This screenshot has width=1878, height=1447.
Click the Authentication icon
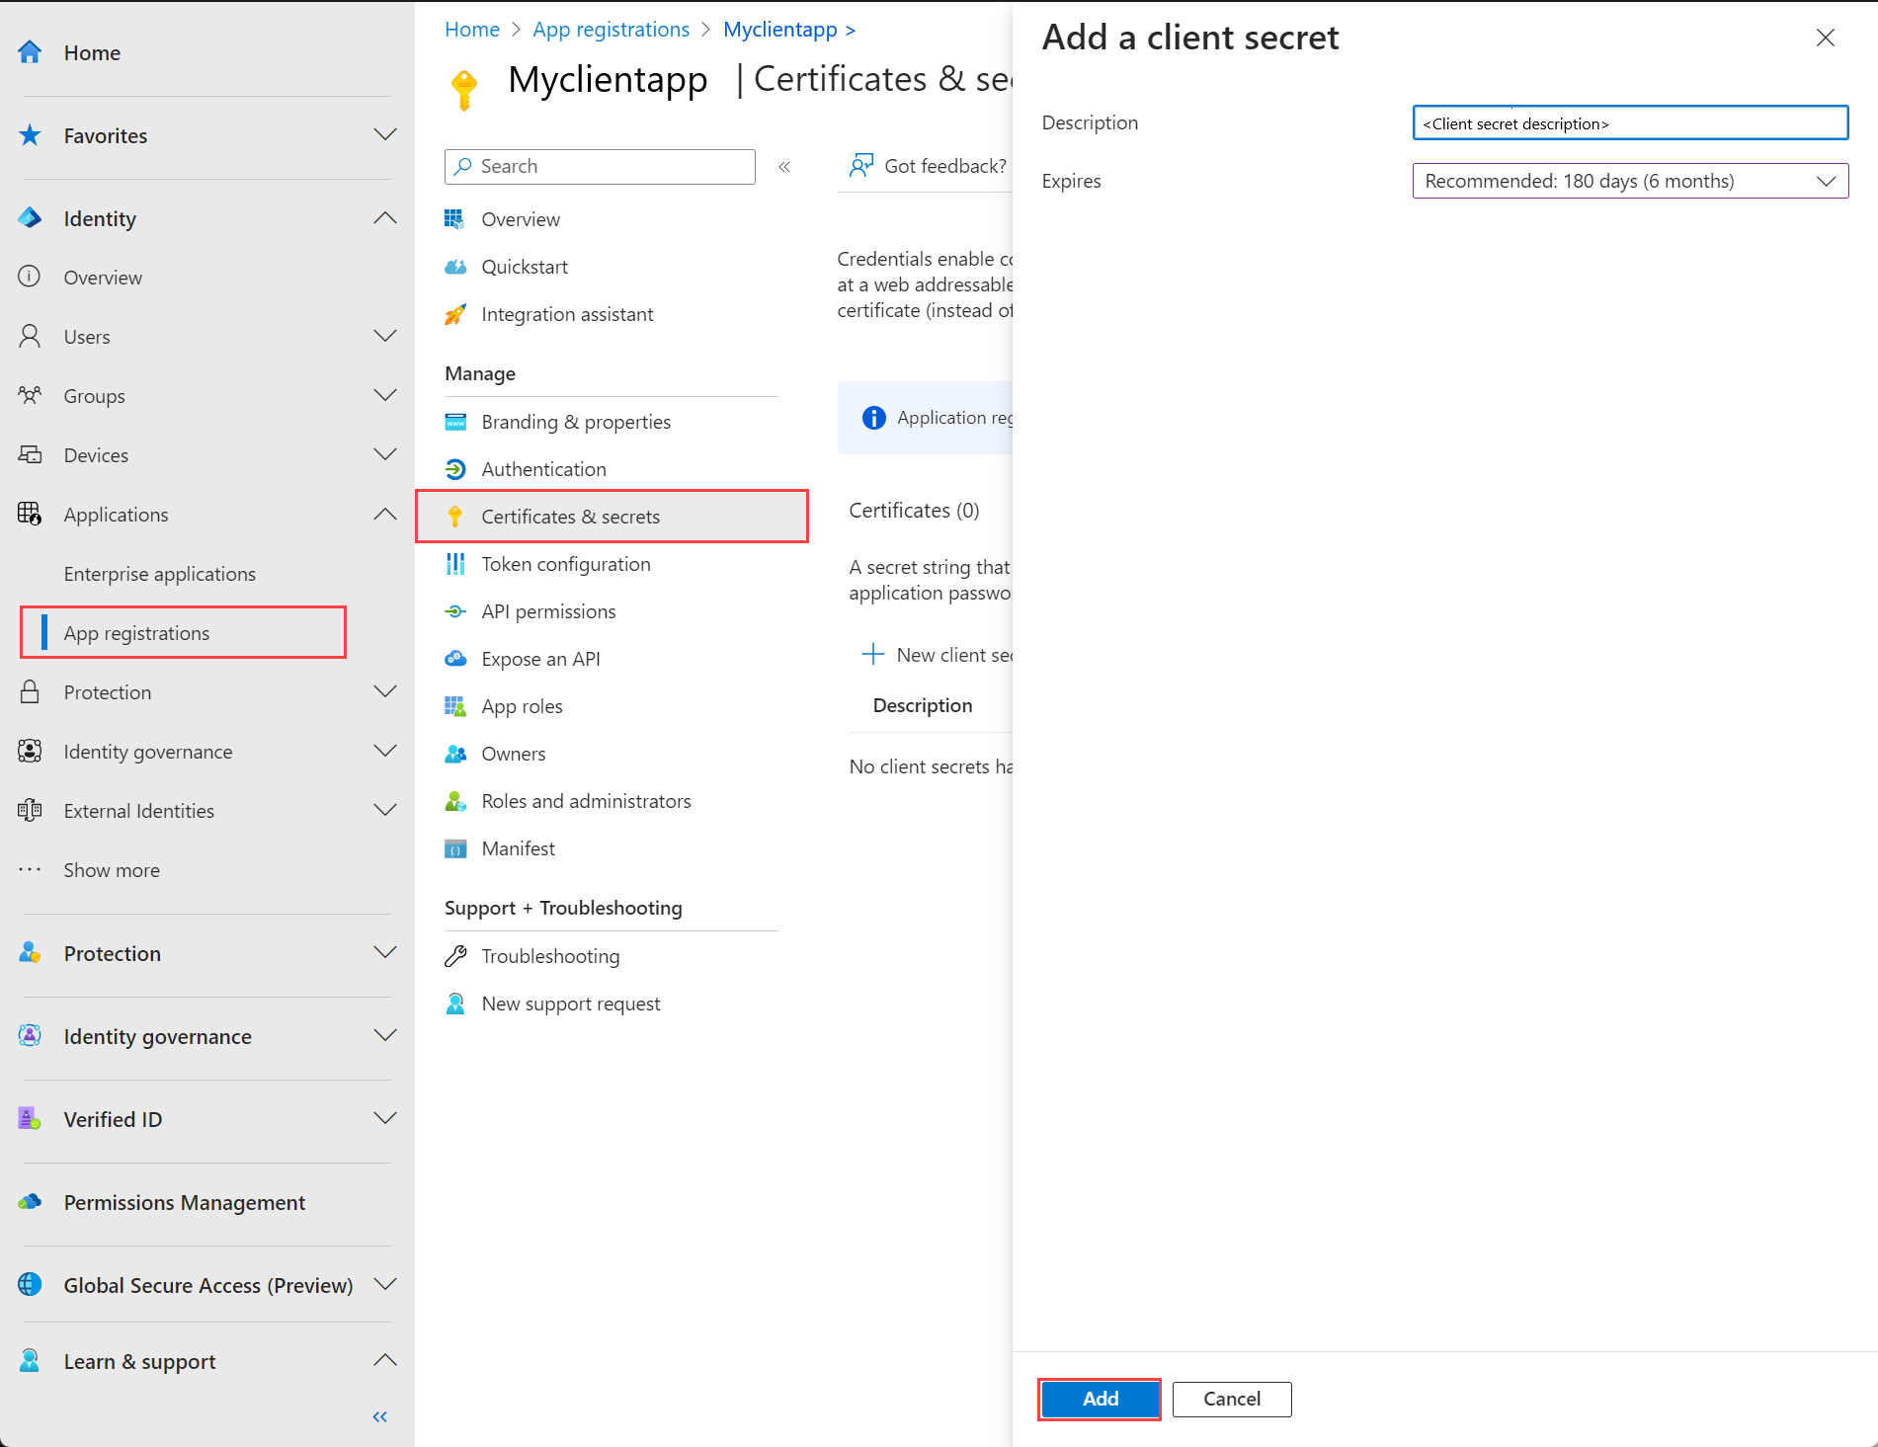[x=455, y=468]
